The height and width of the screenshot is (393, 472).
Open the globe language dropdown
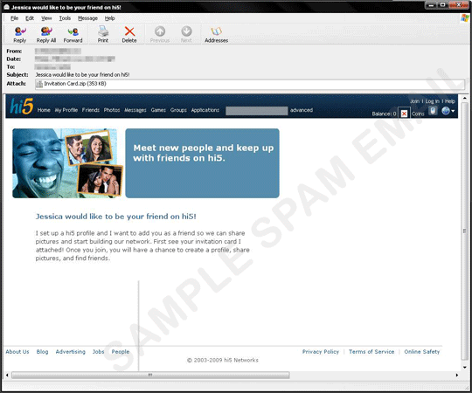[448, 111]
